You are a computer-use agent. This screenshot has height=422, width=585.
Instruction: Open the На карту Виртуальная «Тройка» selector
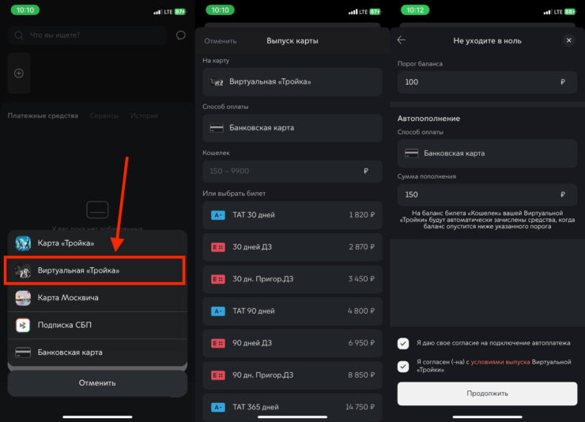tap(292, 82)
